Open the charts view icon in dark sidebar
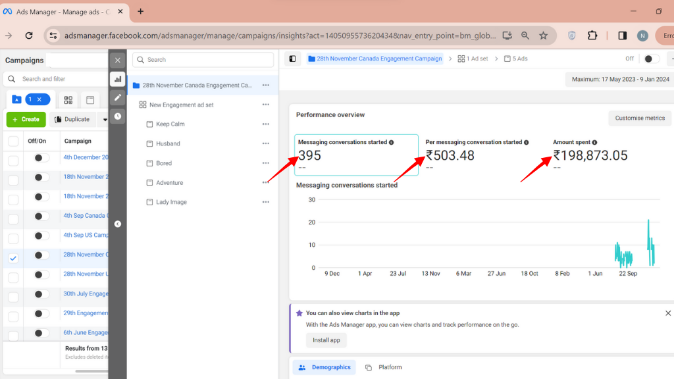Image resolution: width=674 pixels, height=379 pixels. point(118,79)
